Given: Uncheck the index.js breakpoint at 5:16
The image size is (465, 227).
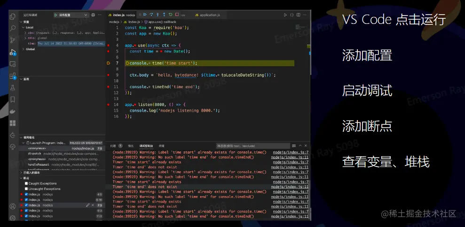Looking at the screenshot, I should [x=26, y=200].
